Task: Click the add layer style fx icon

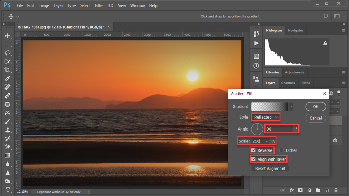Action: [292, 190]
